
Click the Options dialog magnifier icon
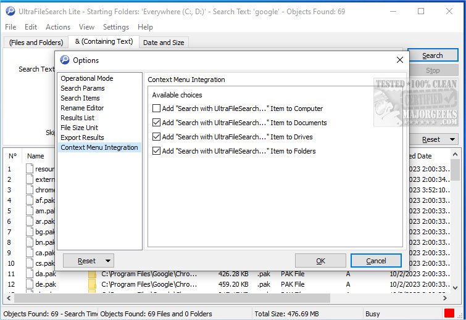[x=65, y=60]
